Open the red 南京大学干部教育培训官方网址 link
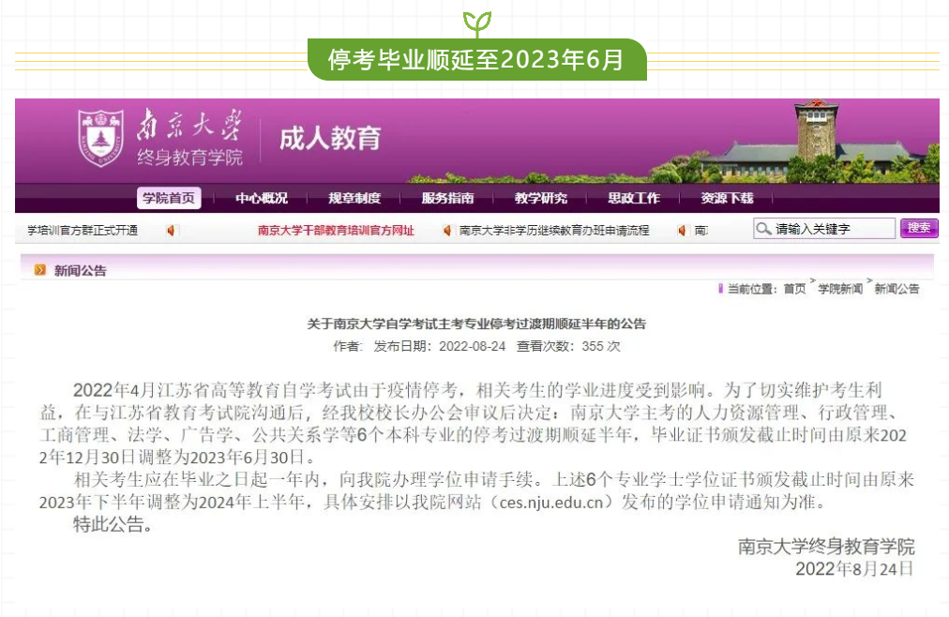949x617 pixels. tap(336, 231)
